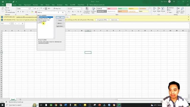Open the font name dropdown
Image resolution: width=190 pixels, height=107 pixels.
click(28, 9)
